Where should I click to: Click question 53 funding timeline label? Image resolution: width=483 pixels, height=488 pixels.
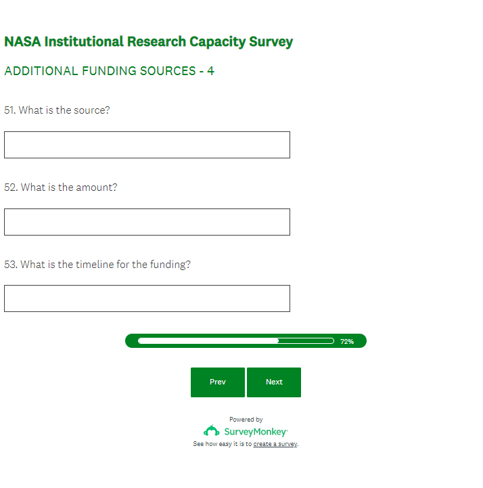pos(97,265)
